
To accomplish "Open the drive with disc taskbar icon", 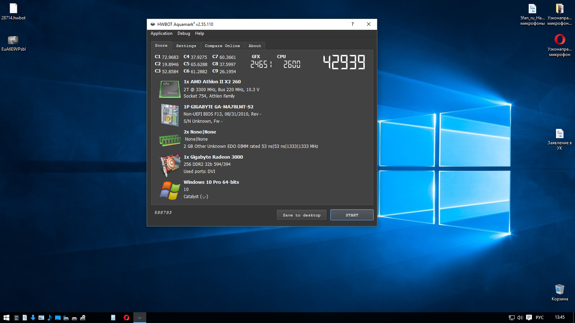I will coord(83,318).
